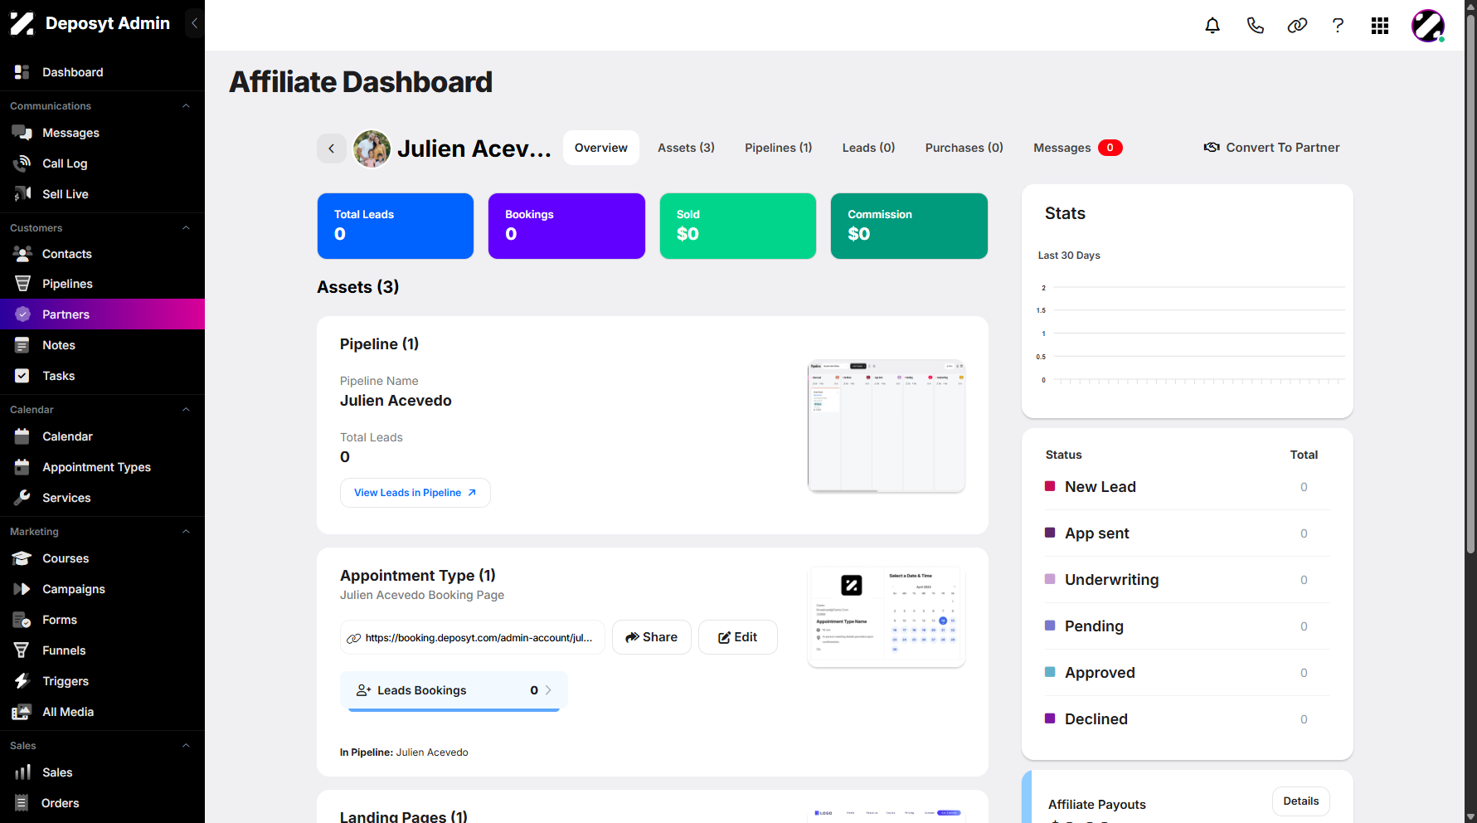The image size is (1477, 823).
Task: Open Affiliate Payouts Details button
Action: [1300, 801]
